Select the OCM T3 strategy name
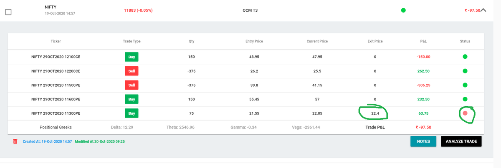The image size is (501, 168). (x=250, y=10)
